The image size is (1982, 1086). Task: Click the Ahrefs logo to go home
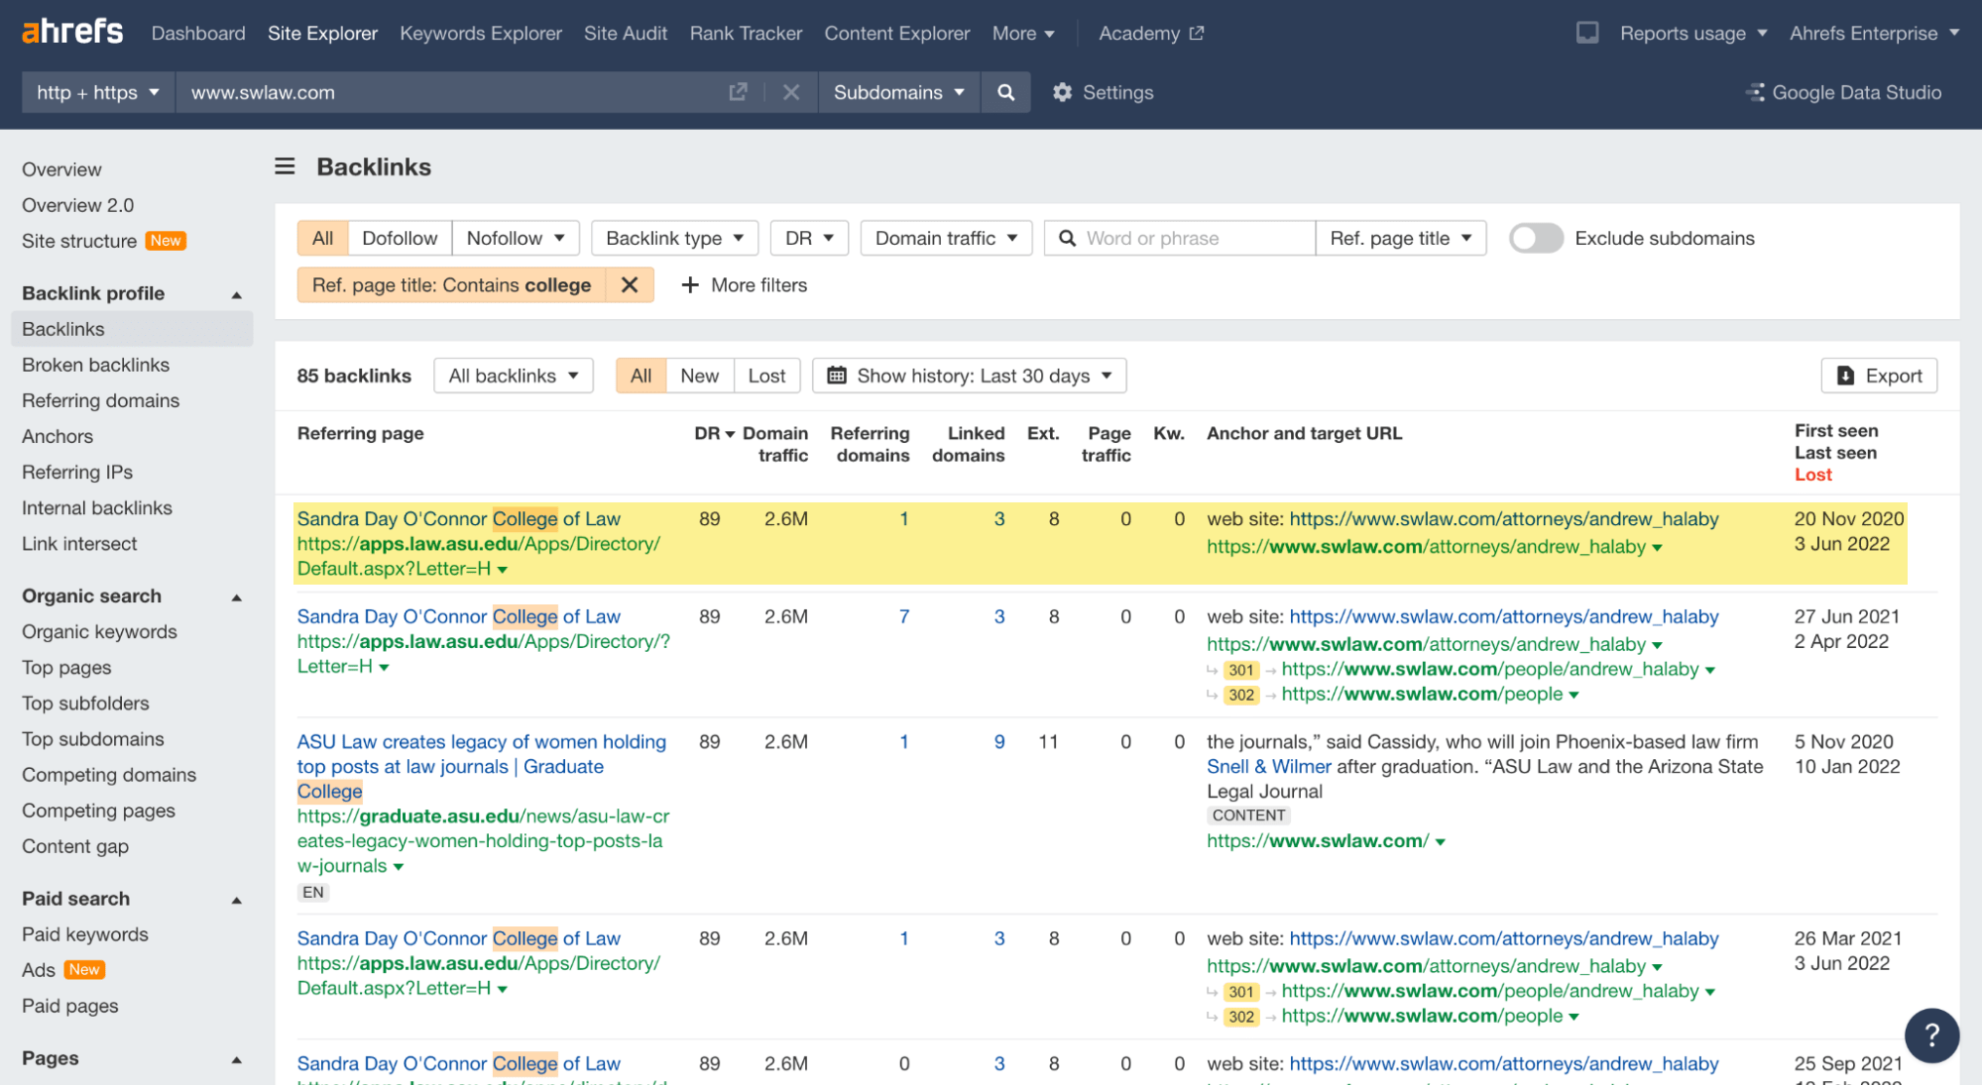(x=71, y=31)
